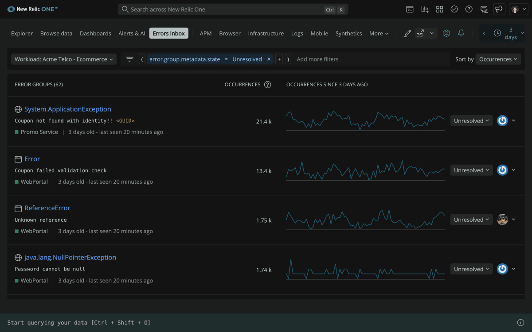This screenshot has width=532, height=332.
Task: Open Browse data tab
Action: pos(56,33)
